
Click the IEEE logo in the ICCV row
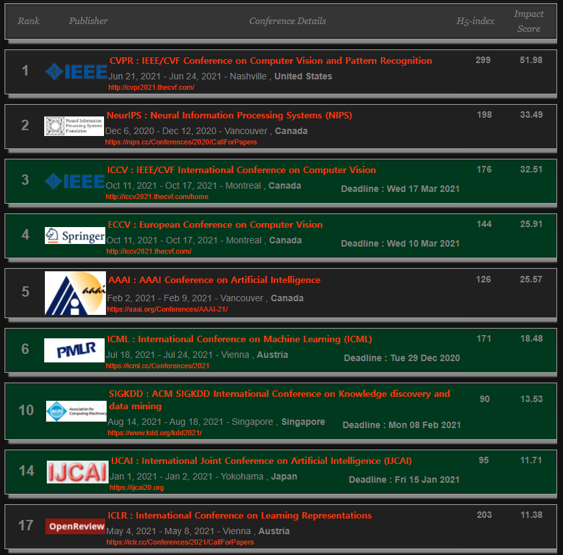(75, 181)
